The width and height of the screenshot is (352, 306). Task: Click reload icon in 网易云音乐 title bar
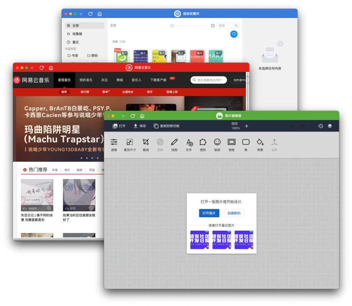pyautogui.click(x=42, y=68)
